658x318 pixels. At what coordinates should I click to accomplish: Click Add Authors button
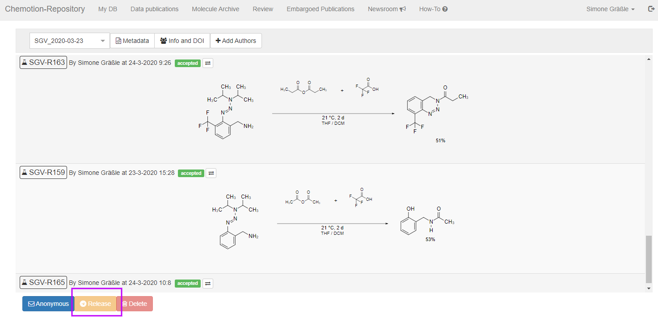pos(236,41)
